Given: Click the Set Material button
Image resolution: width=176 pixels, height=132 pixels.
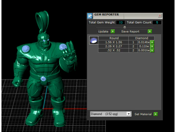Looking at the screenshot, I should (x=143, y=114).
